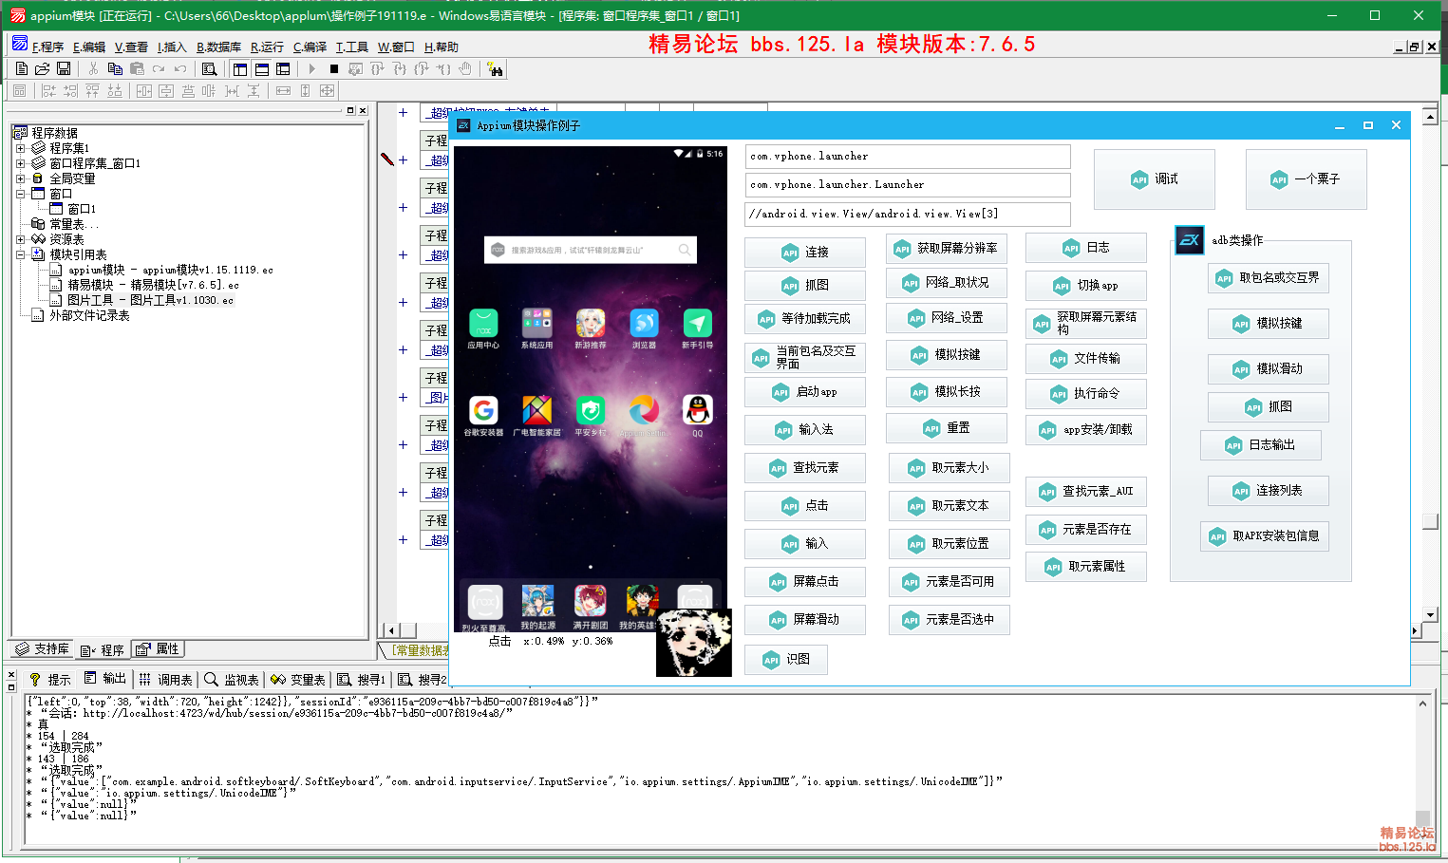The height and width of the screenshot is (863, 1448).
Task: Click the 一个栗子 button
Action: click(x=1306, y=178)
